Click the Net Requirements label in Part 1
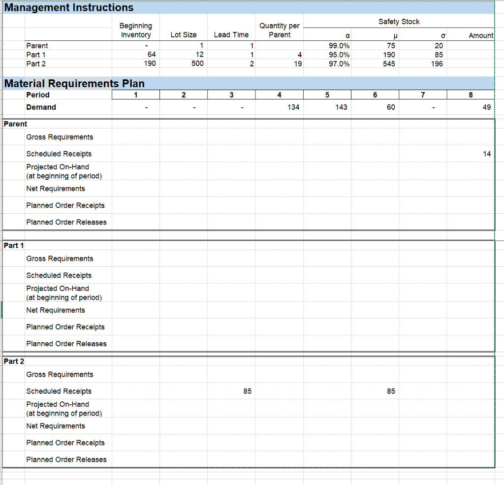 (x=55, y=310)
